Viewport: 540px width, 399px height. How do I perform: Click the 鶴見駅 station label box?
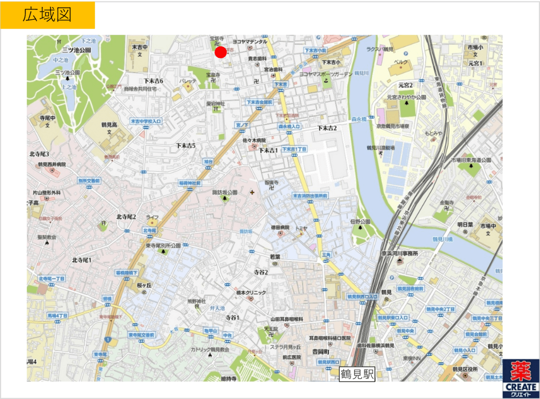357,374
